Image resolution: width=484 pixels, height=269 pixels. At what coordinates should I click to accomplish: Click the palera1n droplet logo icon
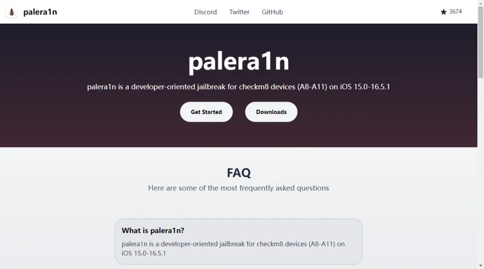11,12
